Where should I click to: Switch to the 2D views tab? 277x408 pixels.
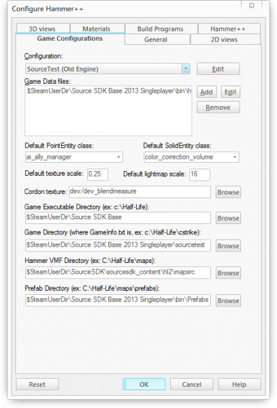pos(225,40)
